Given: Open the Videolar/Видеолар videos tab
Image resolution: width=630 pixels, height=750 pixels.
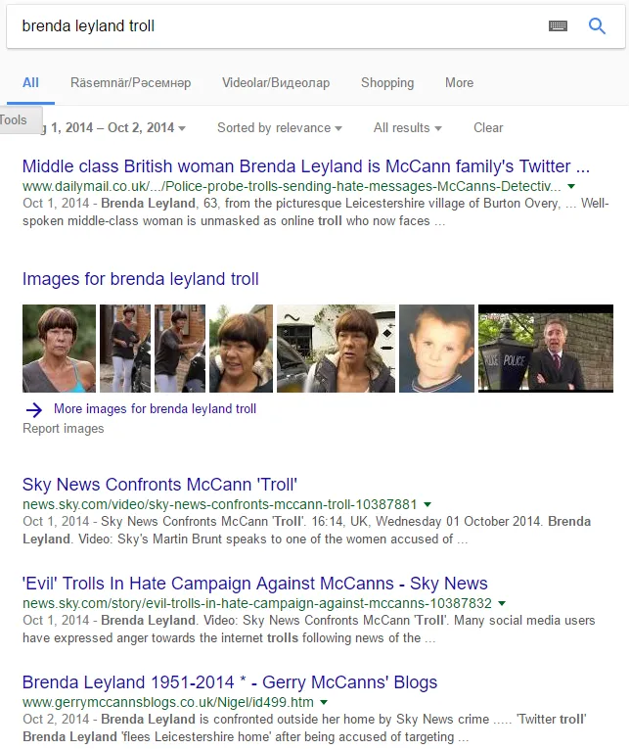Looking at the screenshot, I should (x=276, y=83).
